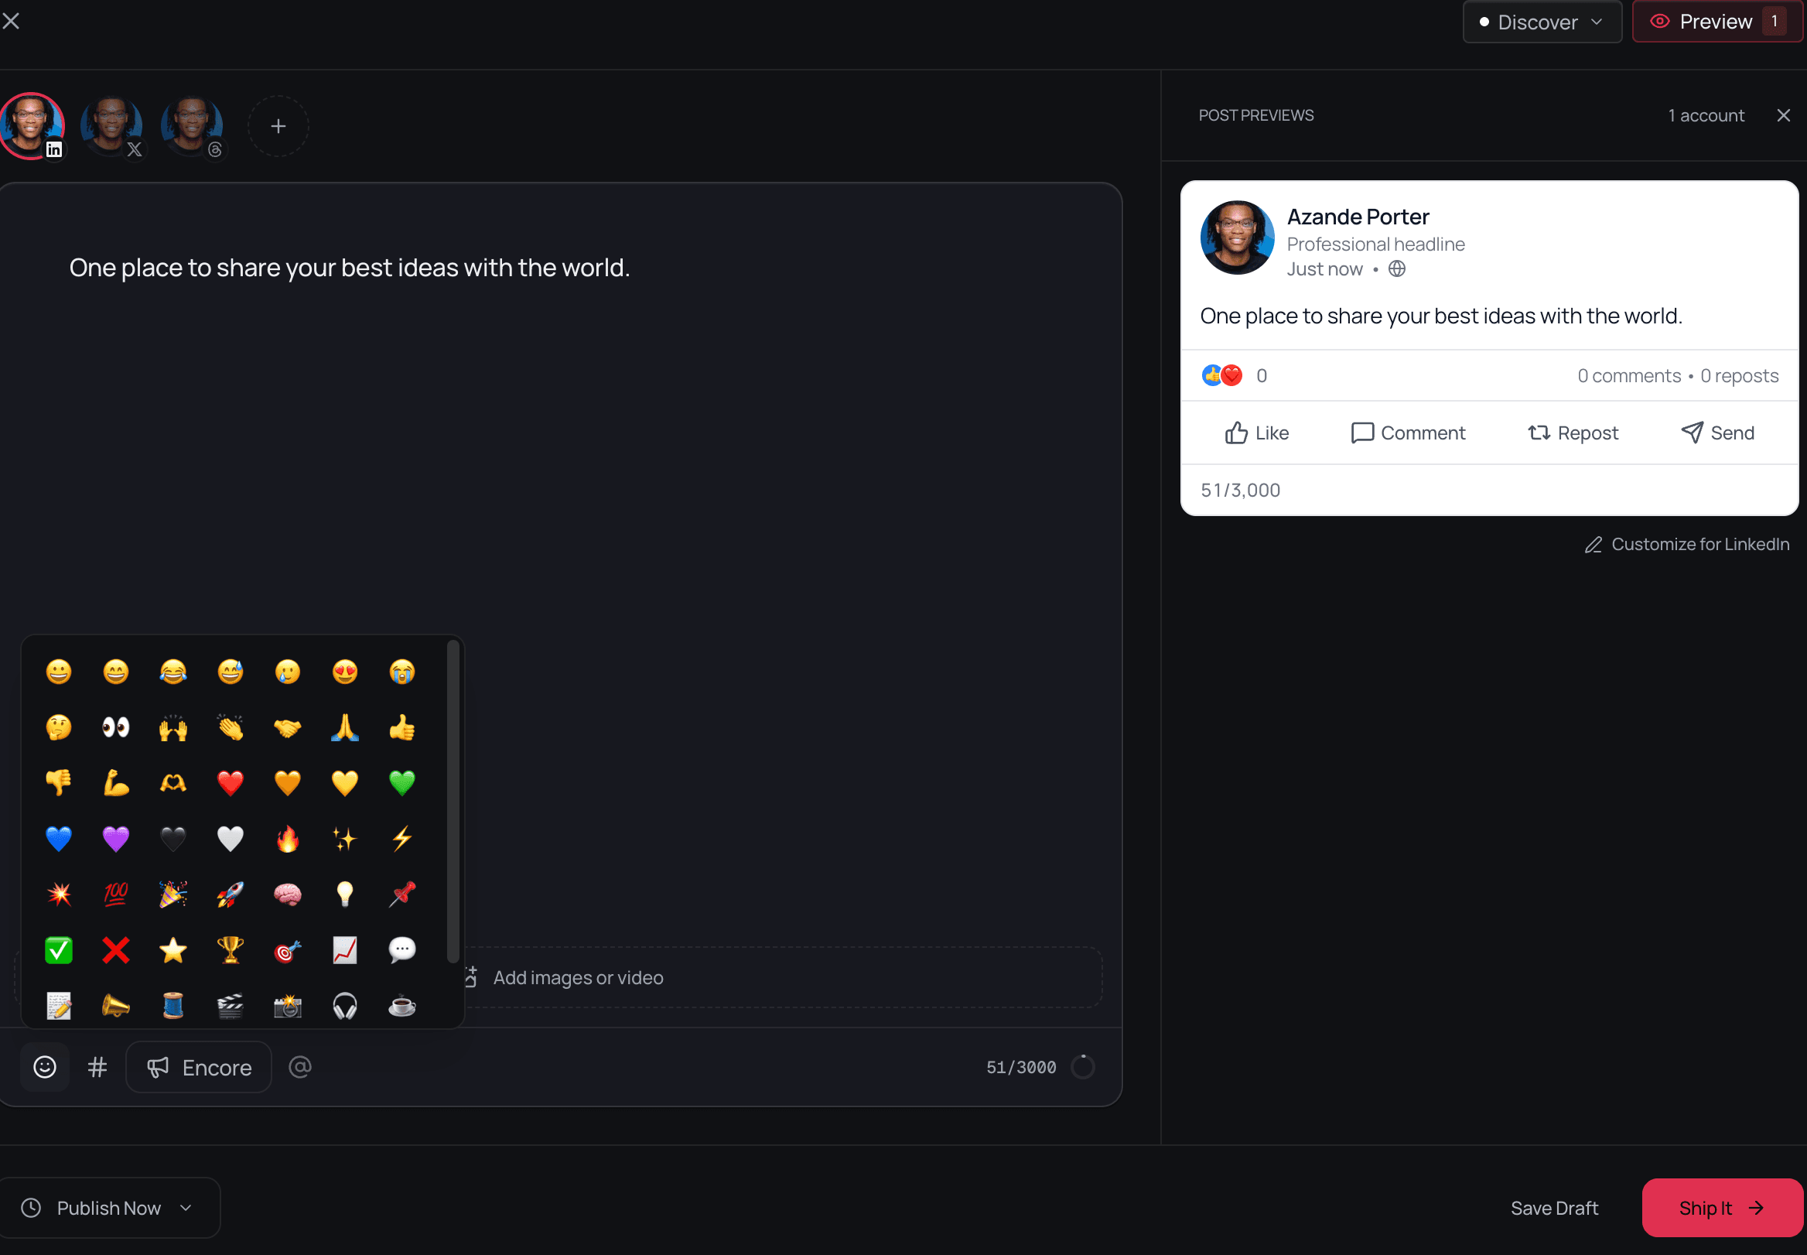Insert the chart increasing emoji
This screenshot has height=1255, width=1807.
point(345,950)
